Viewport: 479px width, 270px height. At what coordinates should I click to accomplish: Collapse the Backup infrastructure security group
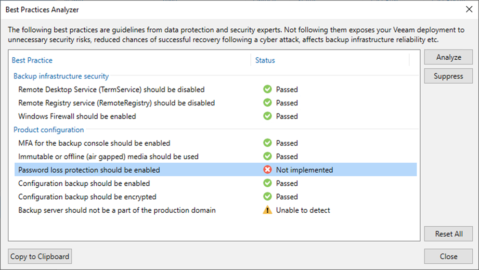[x=61, y=76]
